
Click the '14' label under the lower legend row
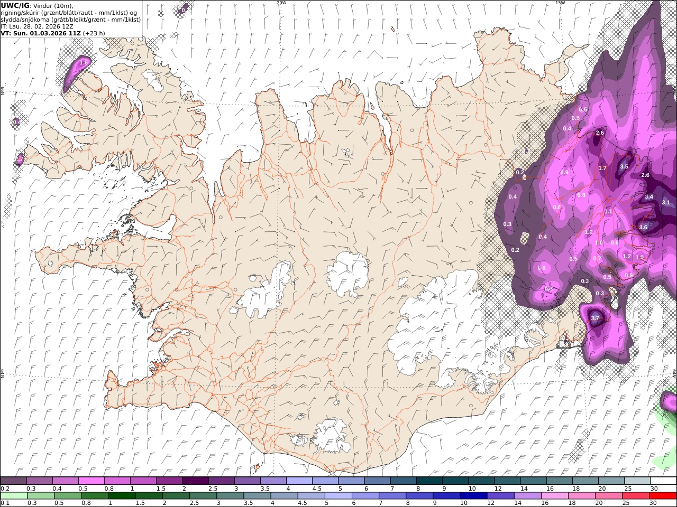pos(520,503)
